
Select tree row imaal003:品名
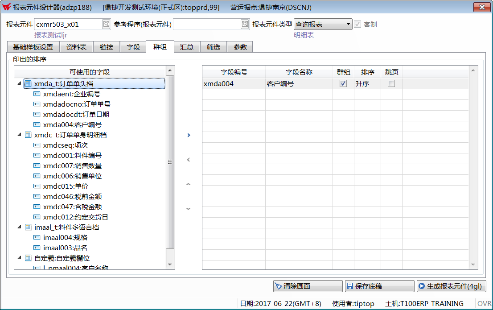pyautogui.click(x=65, y=248)
